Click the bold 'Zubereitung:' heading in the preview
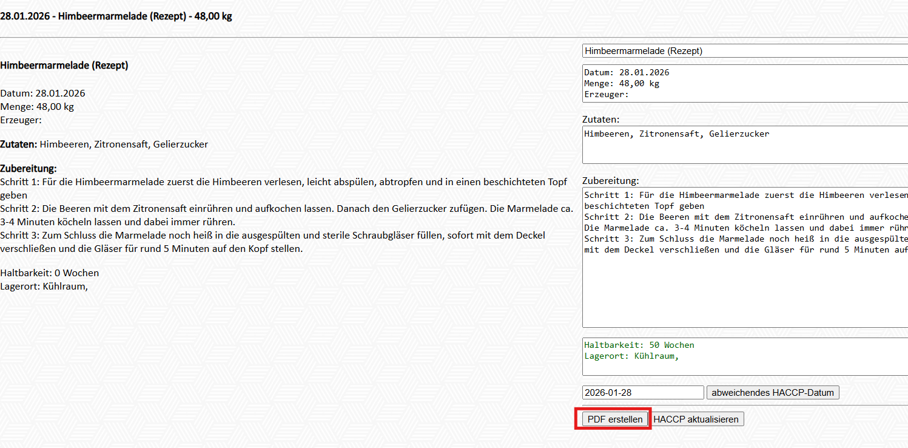 pos(29,168)
